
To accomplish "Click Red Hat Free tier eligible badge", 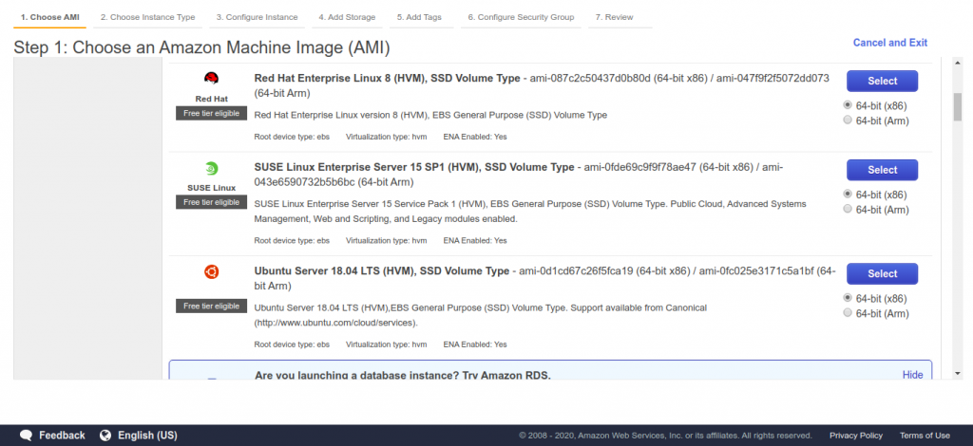I will (x=212, y=113).
